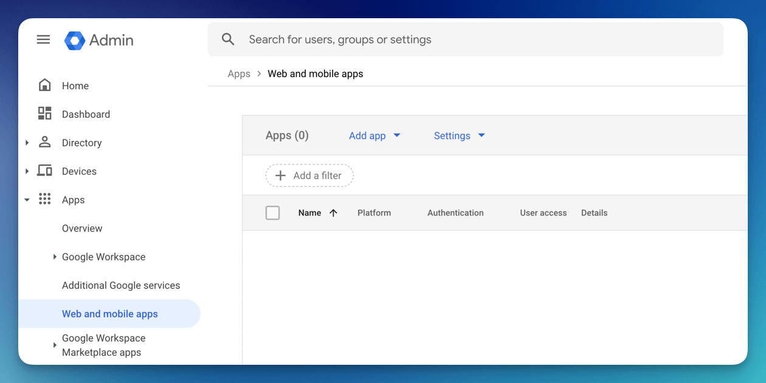The image size is (766, 383).
Task: Open Additional Google services
Action: point(121,285)
